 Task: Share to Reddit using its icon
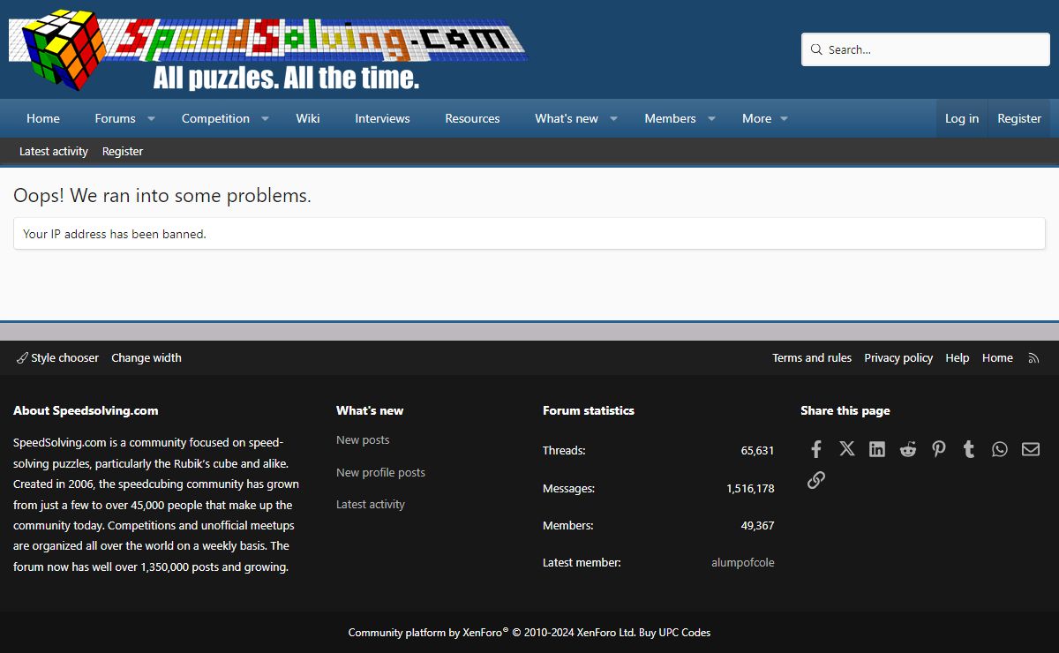908,449
